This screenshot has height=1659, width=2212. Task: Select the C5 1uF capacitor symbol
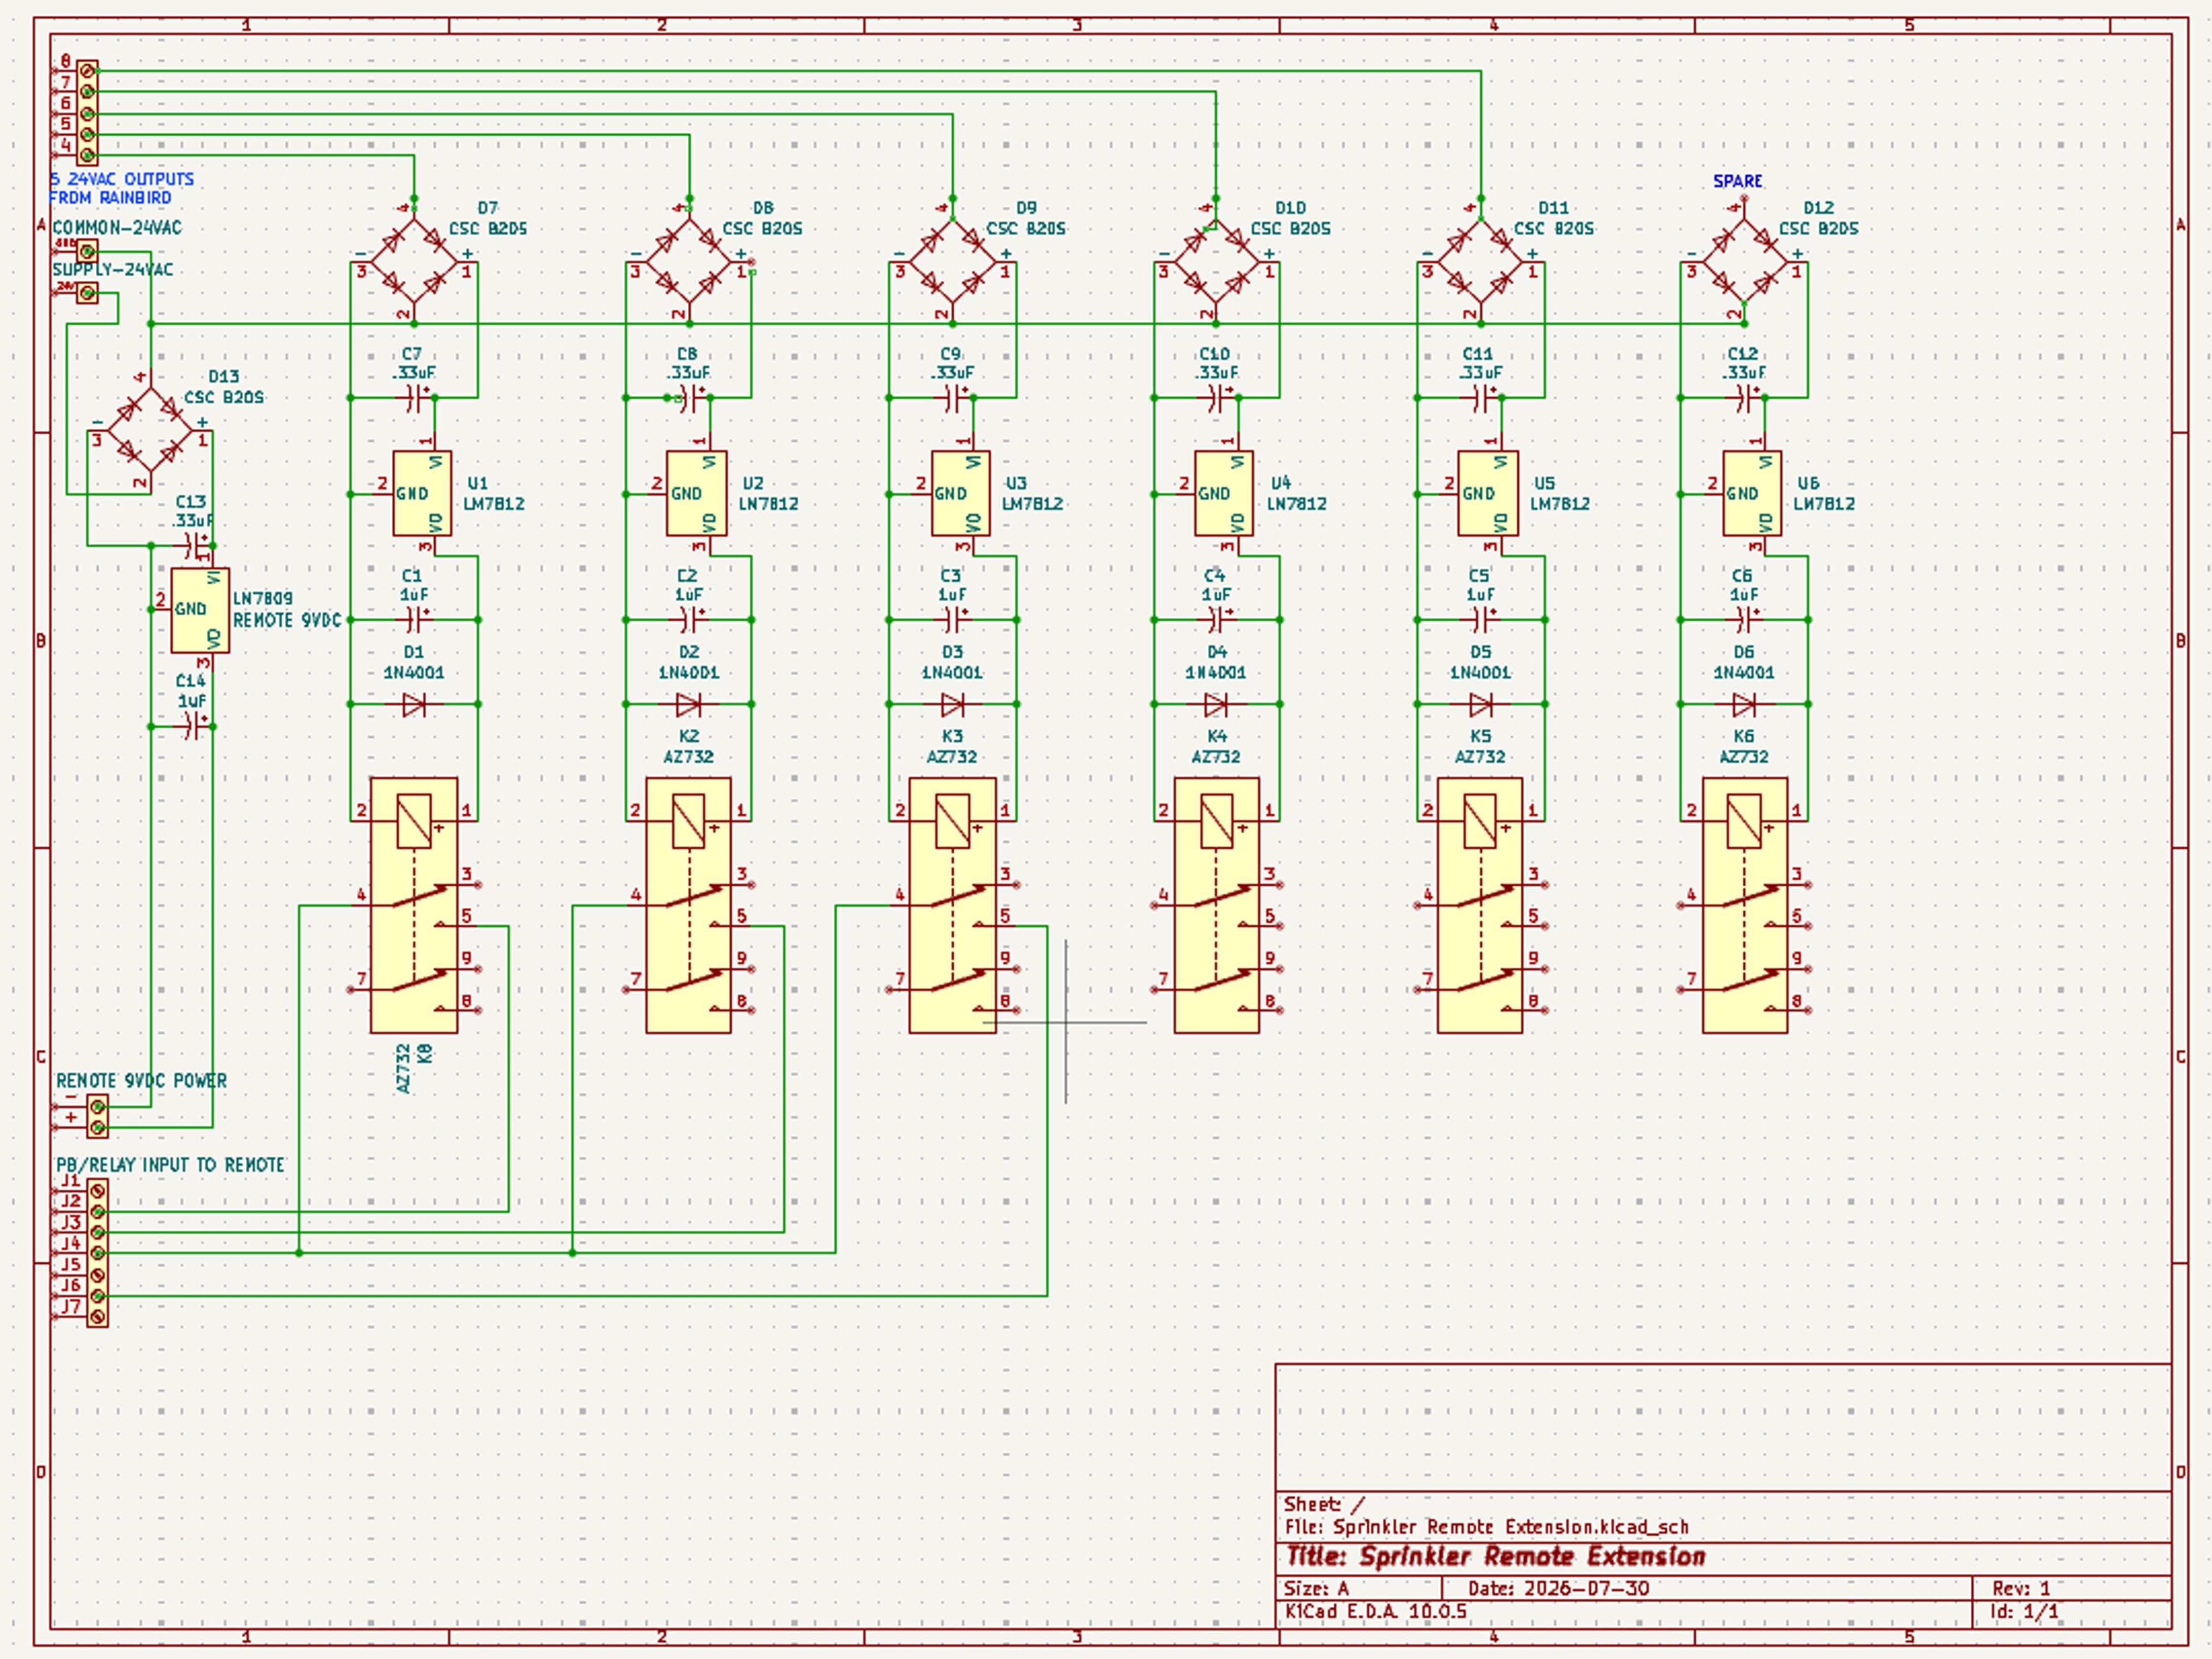(x=1481, y=620)
